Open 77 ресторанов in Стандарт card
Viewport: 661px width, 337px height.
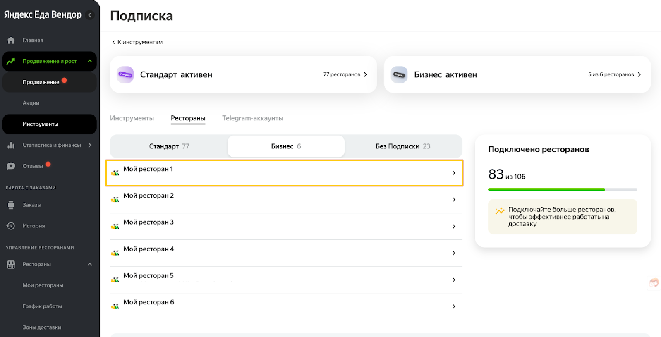pyautogui.click(x=345, y=74)
